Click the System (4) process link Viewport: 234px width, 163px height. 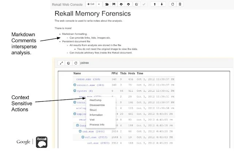point(85,91)
